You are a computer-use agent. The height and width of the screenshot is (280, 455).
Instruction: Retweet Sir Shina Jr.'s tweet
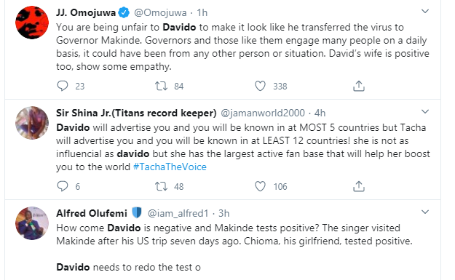pyautogui.click(x=161, y=186)
